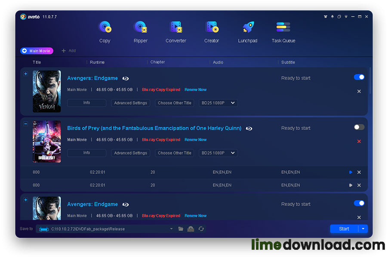Toggle off the bottom Avengers: Endgame task
The width and height of the screenshot is (388, 258).
359,203
